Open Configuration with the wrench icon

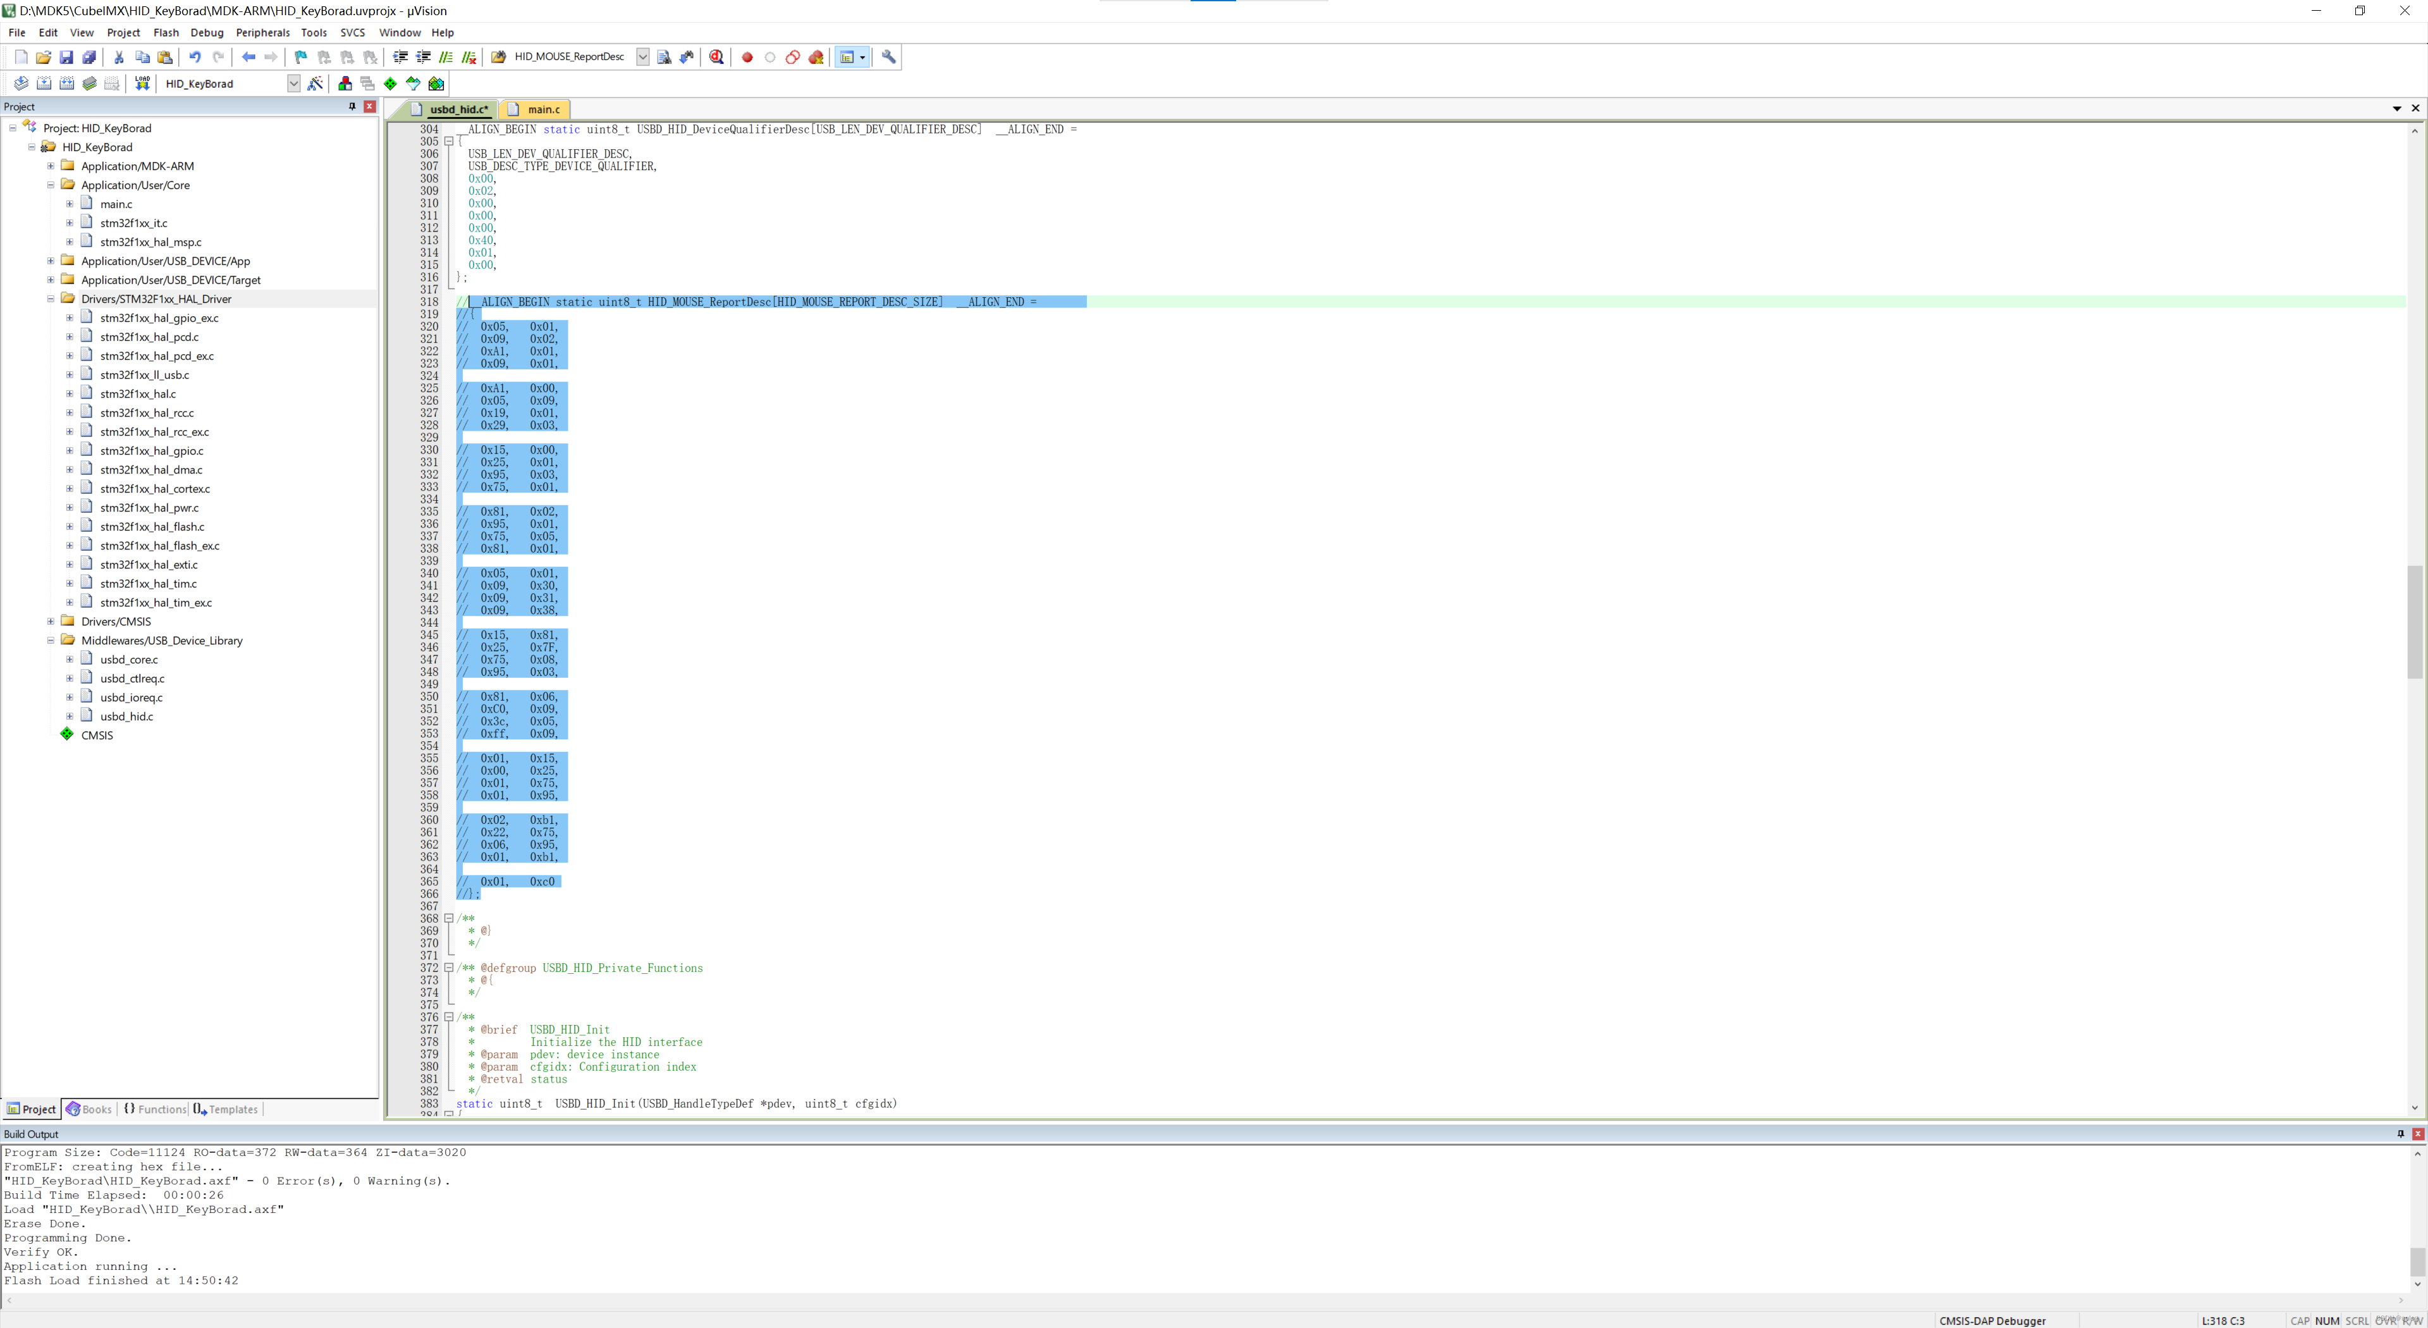pos(888,58)
